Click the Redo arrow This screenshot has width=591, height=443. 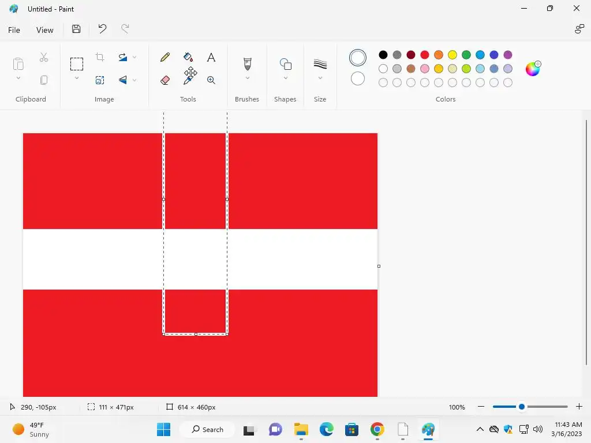(125, 29)
